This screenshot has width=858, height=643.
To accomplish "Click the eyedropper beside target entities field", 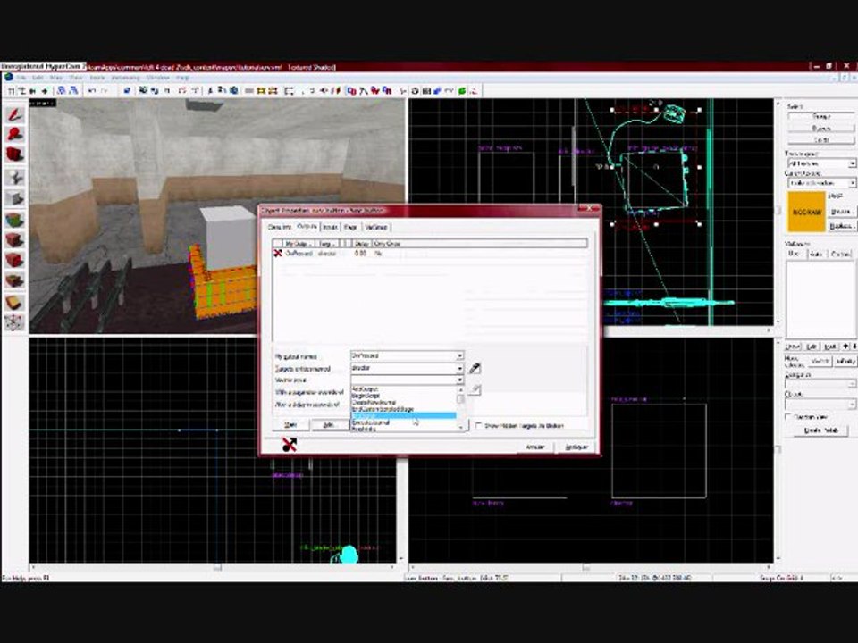I will 475,369.
